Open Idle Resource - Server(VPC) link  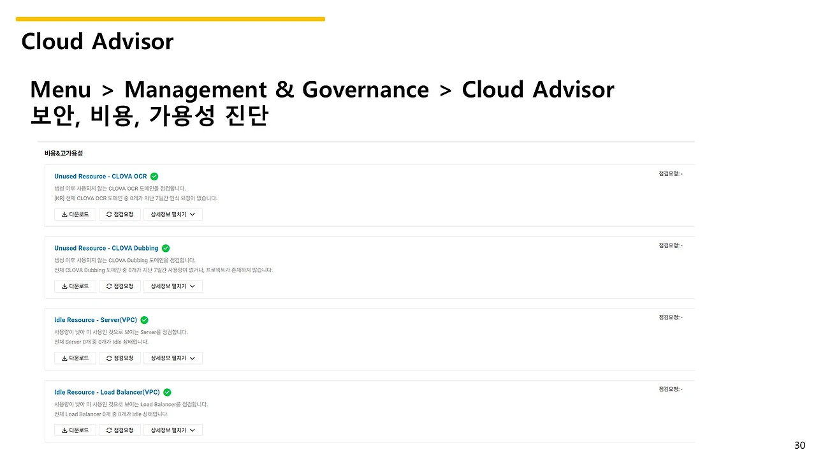click(x=96, y=320)
